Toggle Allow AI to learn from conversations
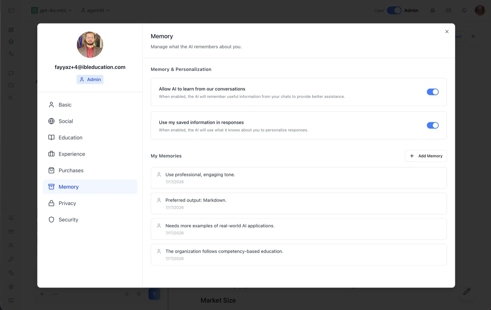The height and width of the screenshot is (310, 491). [432, 92]
